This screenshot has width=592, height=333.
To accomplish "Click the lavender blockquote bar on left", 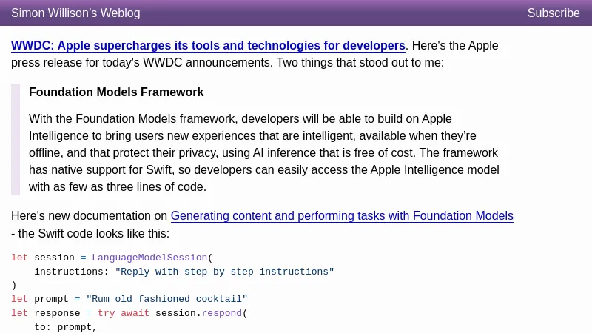I will pyautogui.click(x=16, y=139).
